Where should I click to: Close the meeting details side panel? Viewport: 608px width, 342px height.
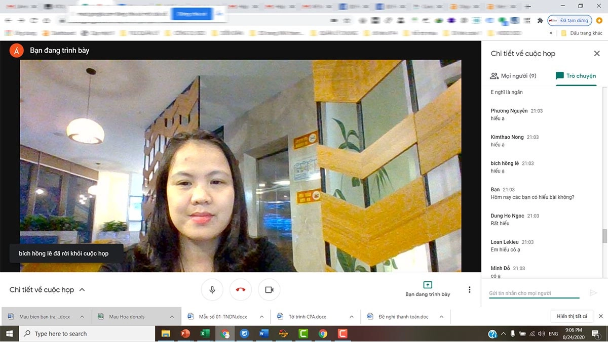point(596,54)
